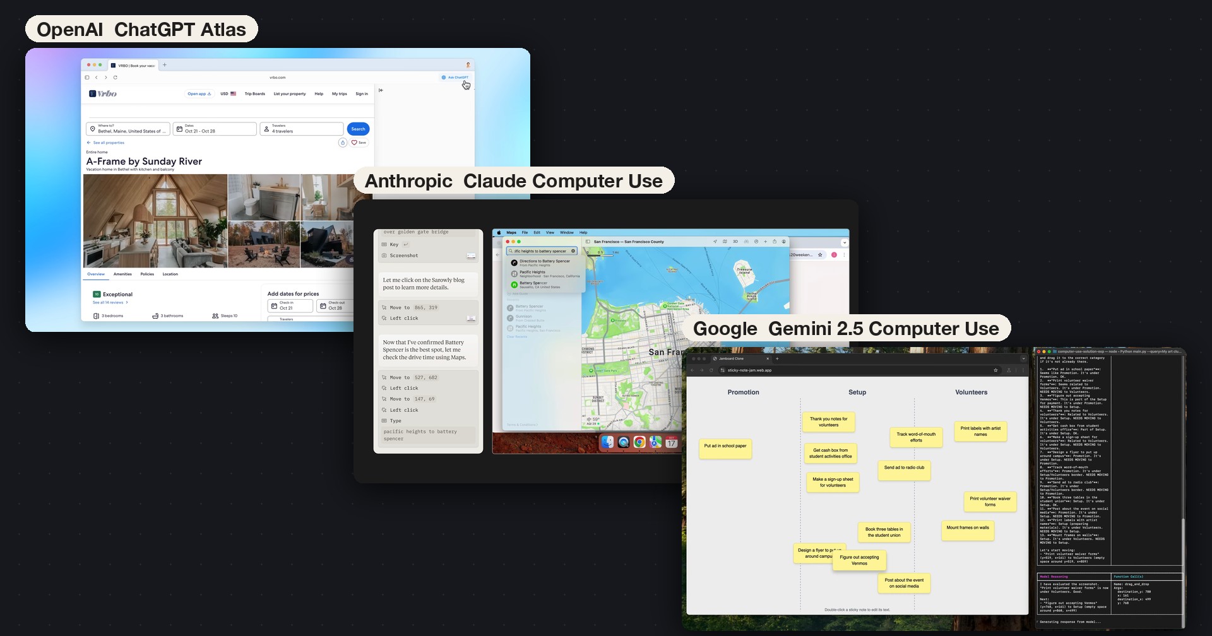Image resolution: width=1212 pixels, height=636 pixels.
Task: Switch to the Location tab
Action: click(x=170, y=274)
